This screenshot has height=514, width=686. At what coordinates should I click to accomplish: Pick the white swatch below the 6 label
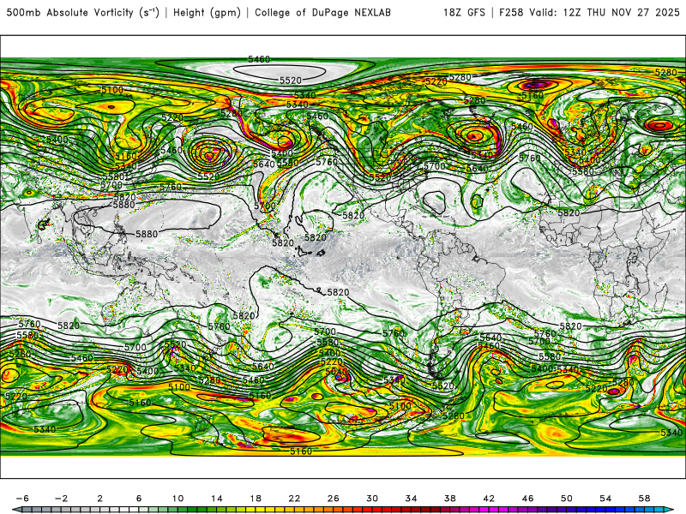click(134, 510)
